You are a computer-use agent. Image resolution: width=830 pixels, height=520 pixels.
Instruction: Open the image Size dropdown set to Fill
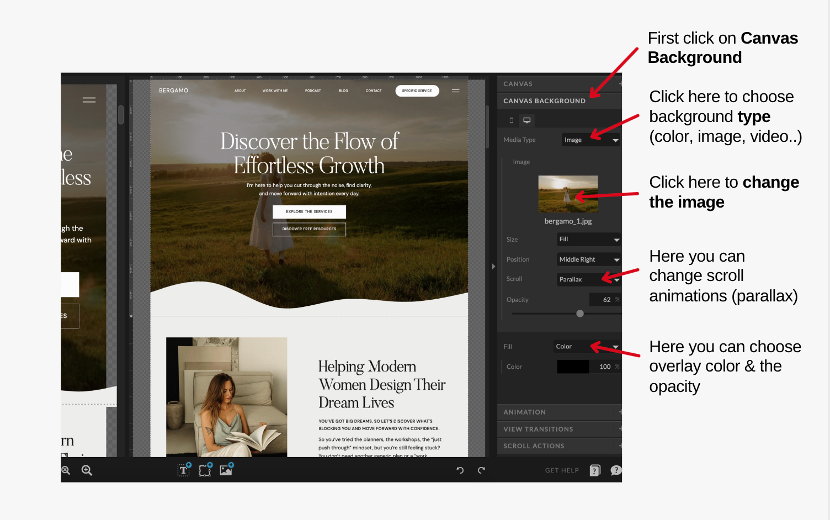588,239
